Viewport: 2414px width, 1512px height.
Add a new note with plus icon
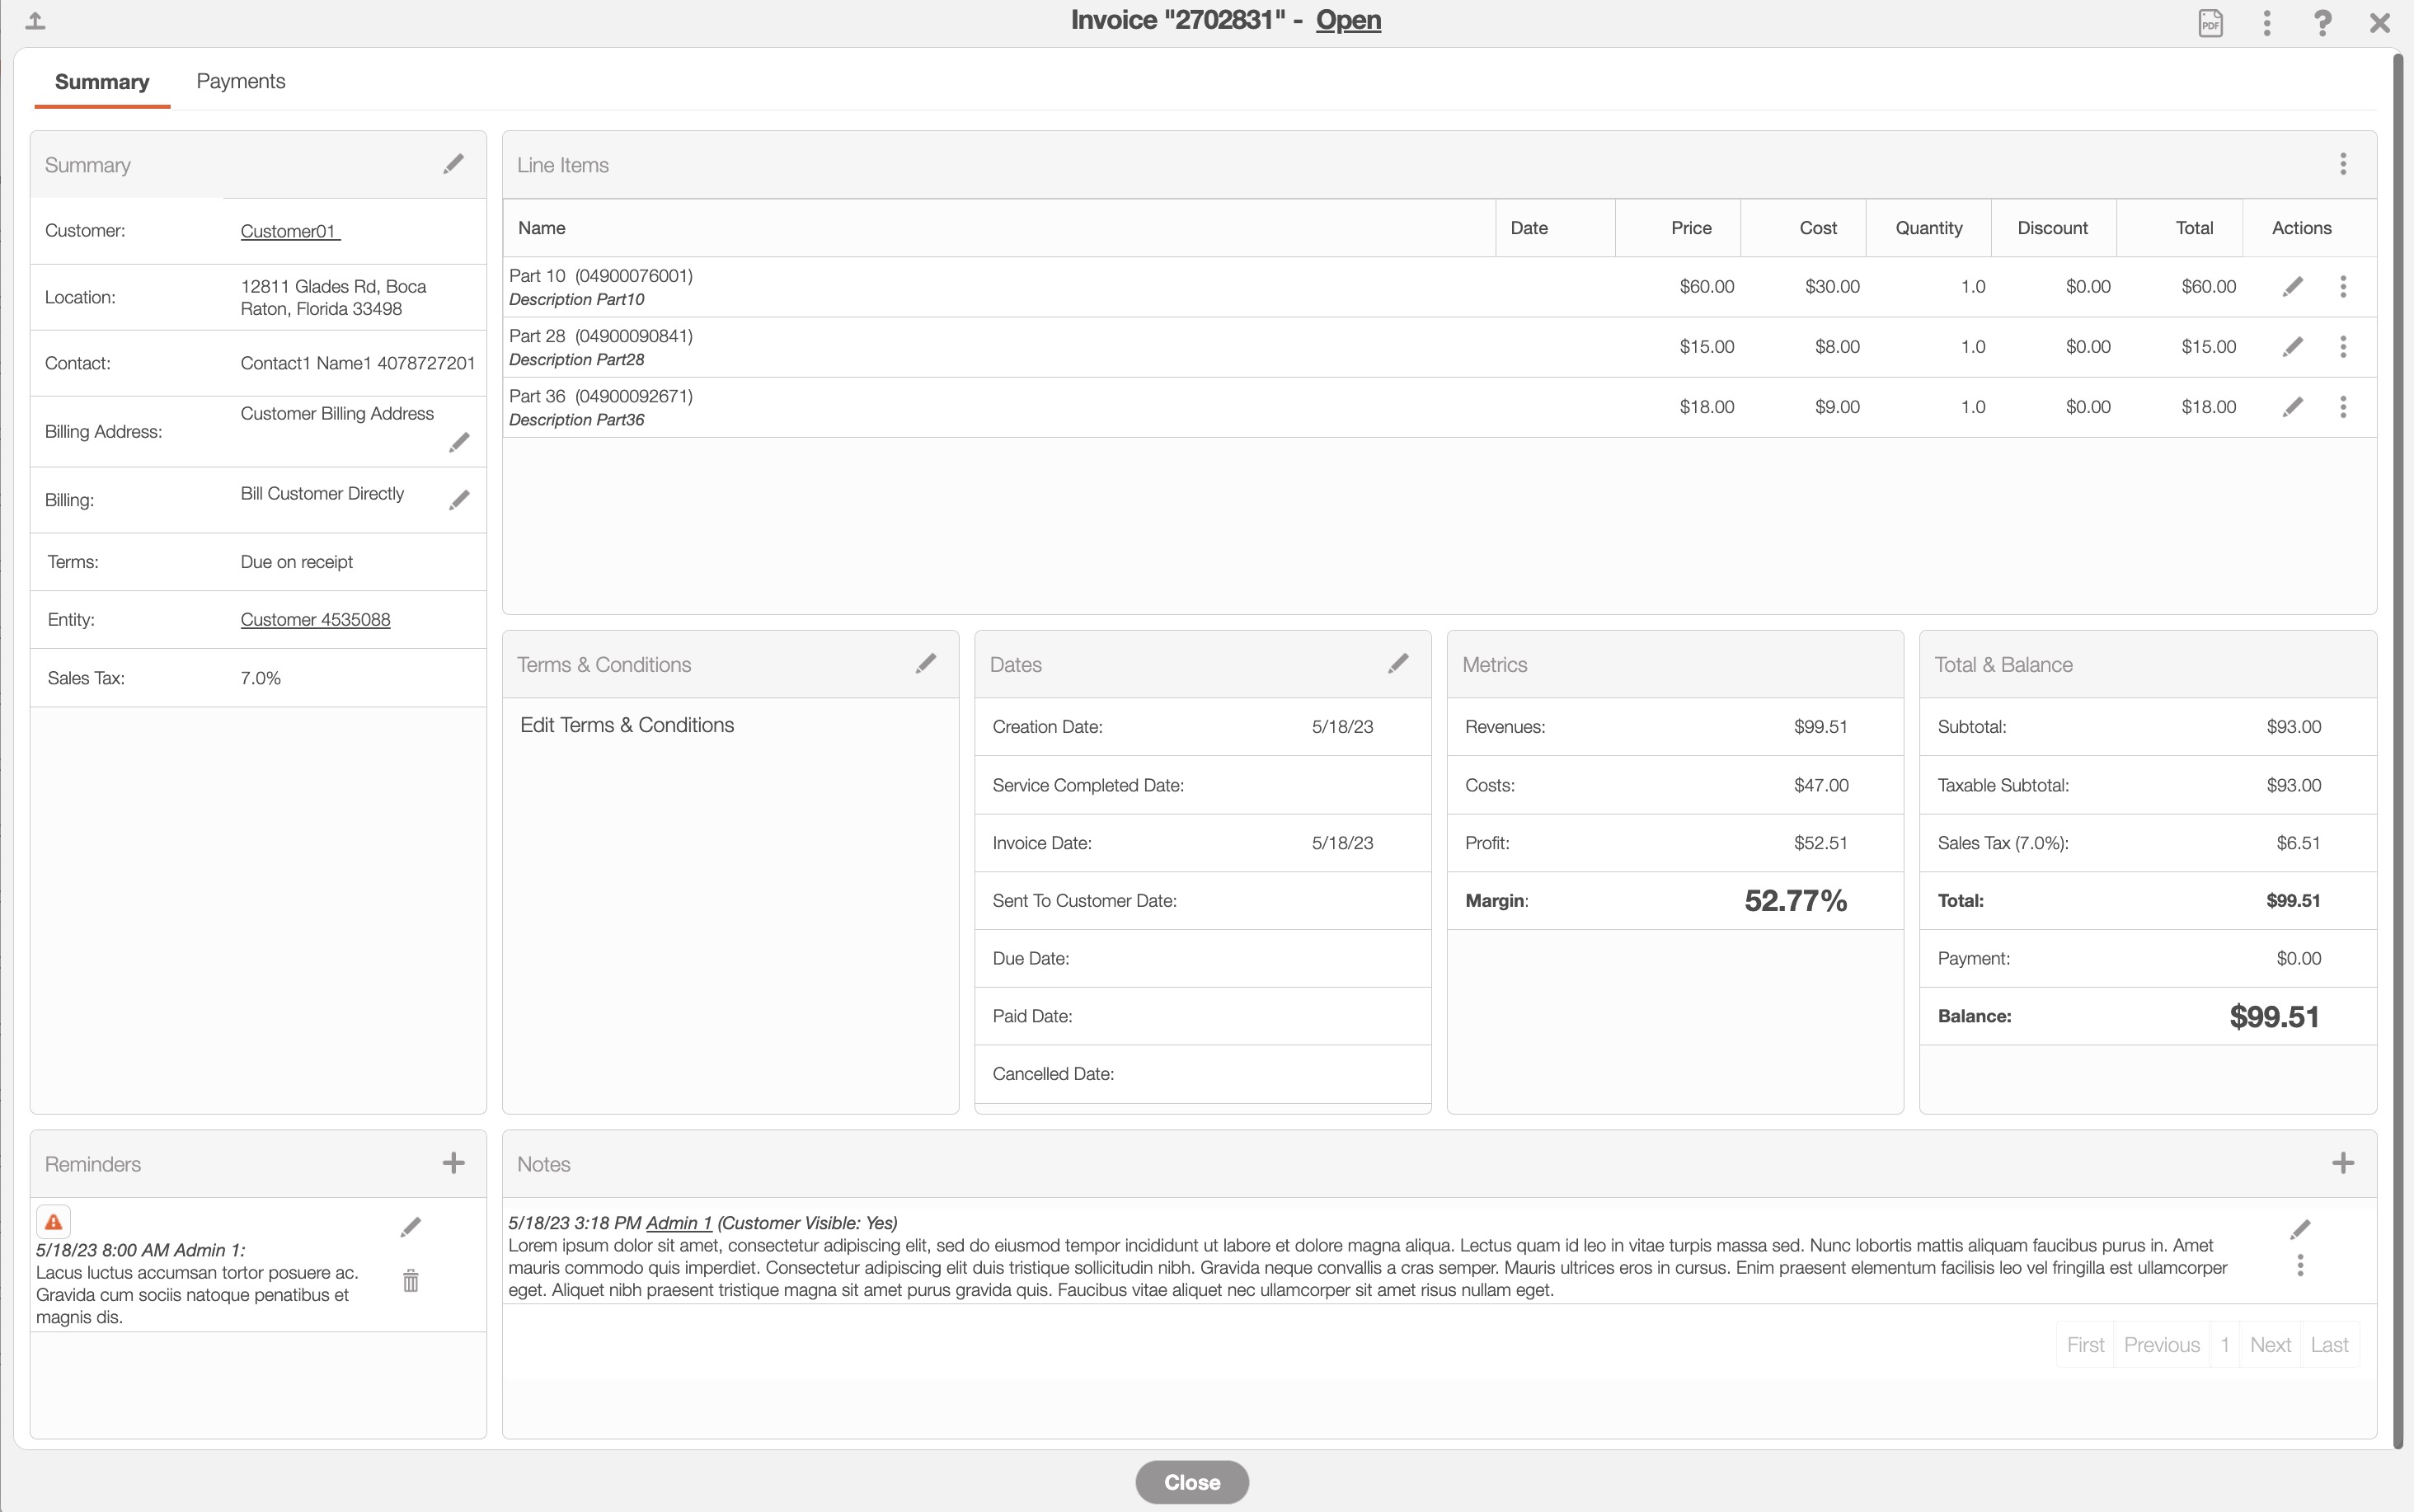2342,1163
